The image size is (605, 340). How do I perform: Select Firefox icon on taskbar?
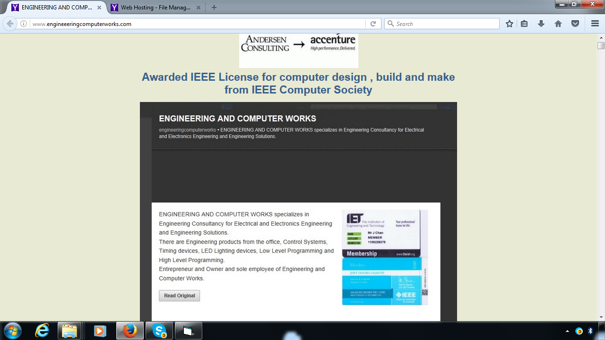click(x=130, y=331)
